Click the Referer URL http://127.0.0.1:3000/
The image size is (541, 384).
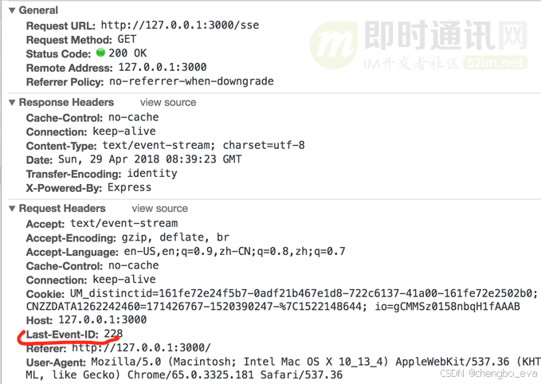pyautogui.click(x=141, y=347)
